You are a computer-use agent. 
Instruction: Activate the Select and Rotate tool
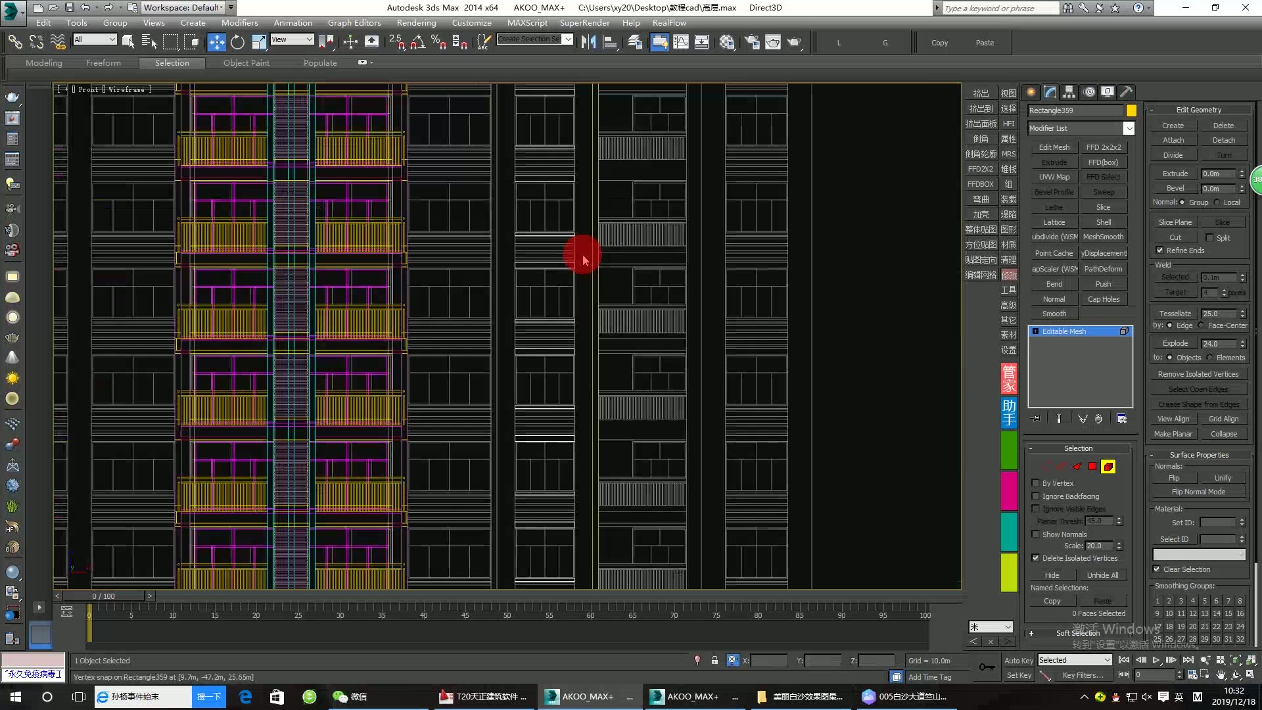pyautogui.click(x=237, y=43)
